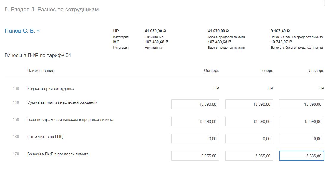Edit November payments amount in row 140

point(249,104)
